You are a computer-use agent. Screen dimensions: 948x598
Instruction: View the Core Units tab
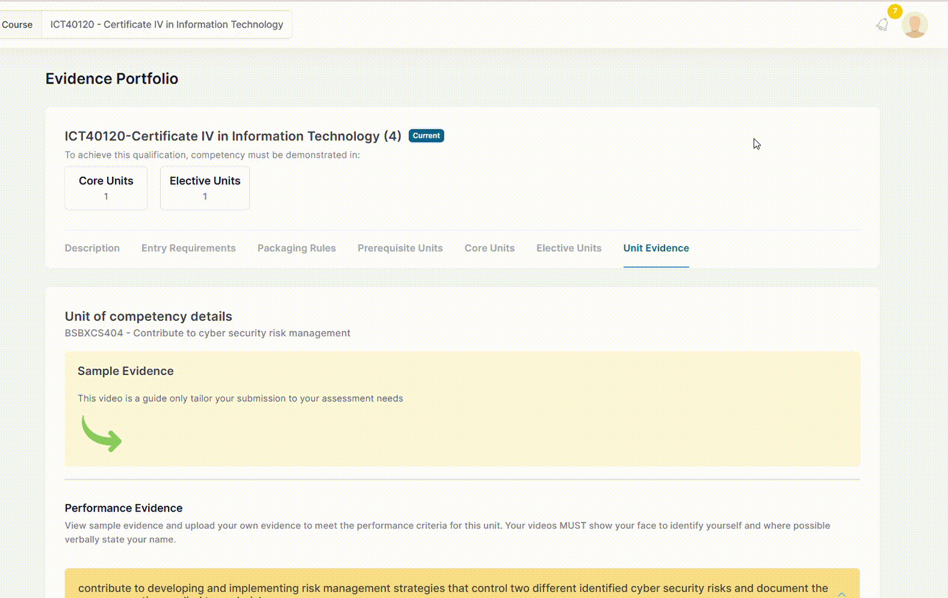coord(489,248)
